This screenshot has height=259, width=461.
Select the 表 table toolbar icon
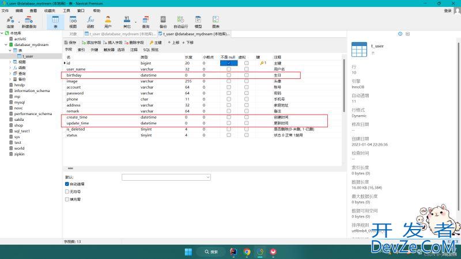[x=55, y=20]
